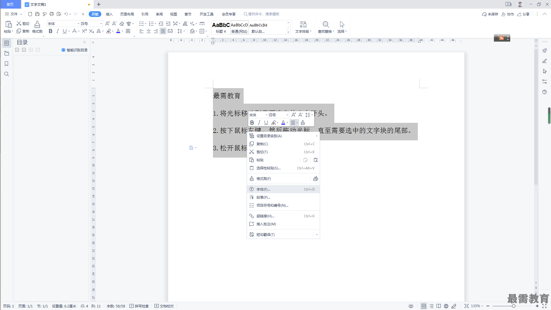
Task: Click the new blank document icon
Action: [30, 14]
